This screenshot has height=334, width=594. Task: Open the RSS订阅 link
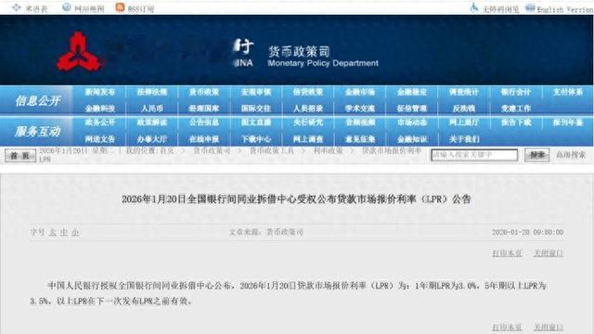pos(140,8)
